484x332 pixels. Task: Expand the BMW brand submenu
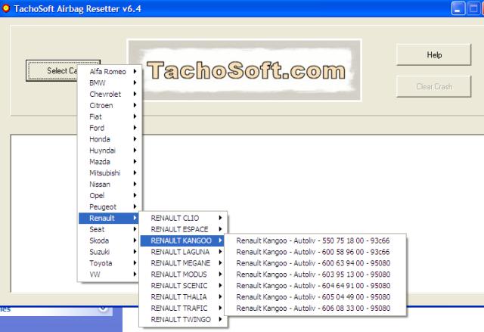110,82
